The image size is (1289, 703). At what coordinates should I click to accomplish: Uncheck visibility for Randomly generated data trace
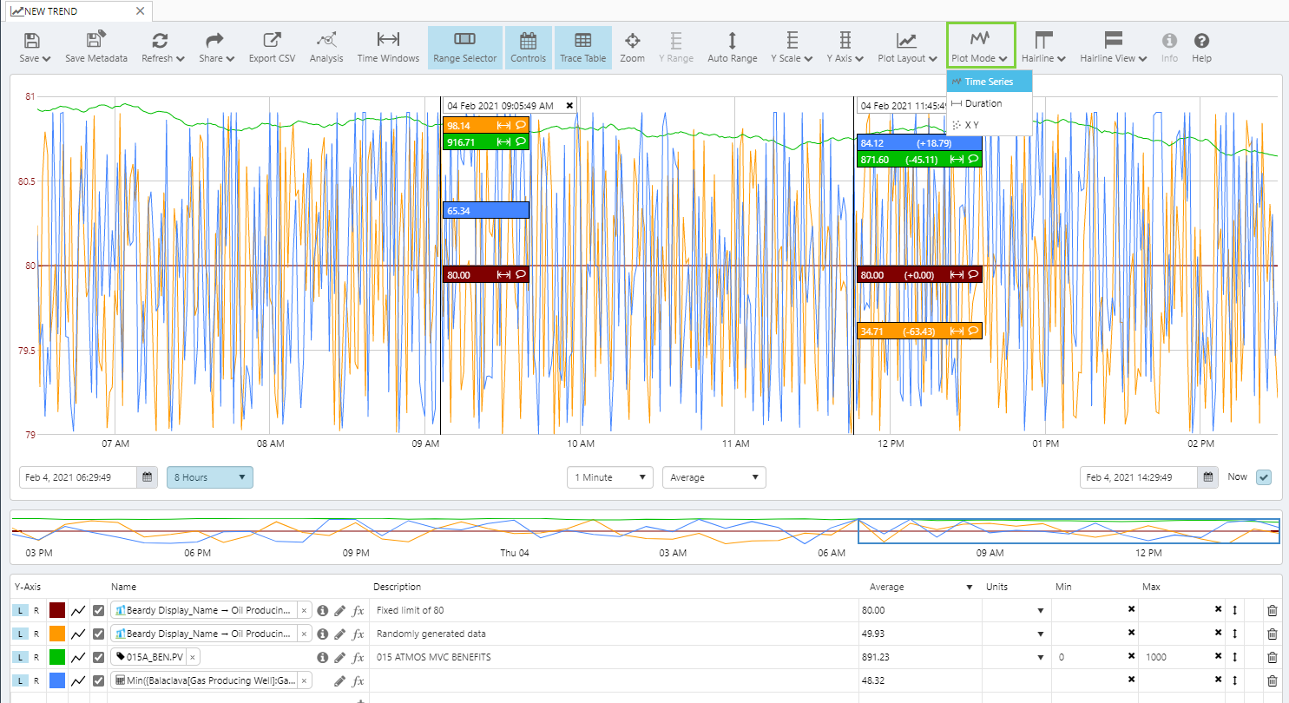(99, 634)
